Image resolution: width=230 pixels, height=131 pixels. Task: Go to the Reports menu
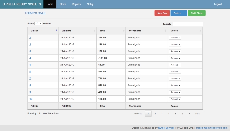click(76, 4)
